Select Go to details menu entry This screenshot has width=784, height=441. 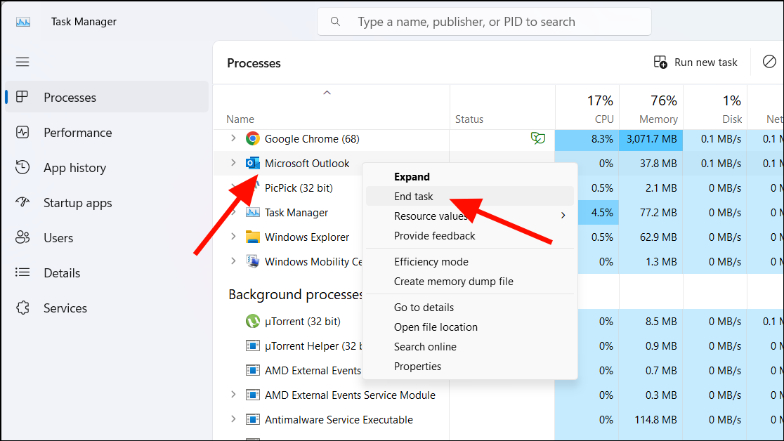tap(470, 307)
